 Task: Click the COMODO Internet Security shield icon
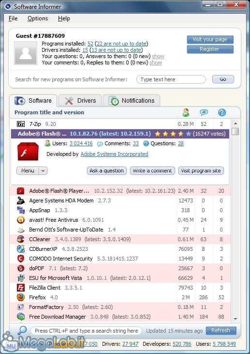tap(21, 259)
